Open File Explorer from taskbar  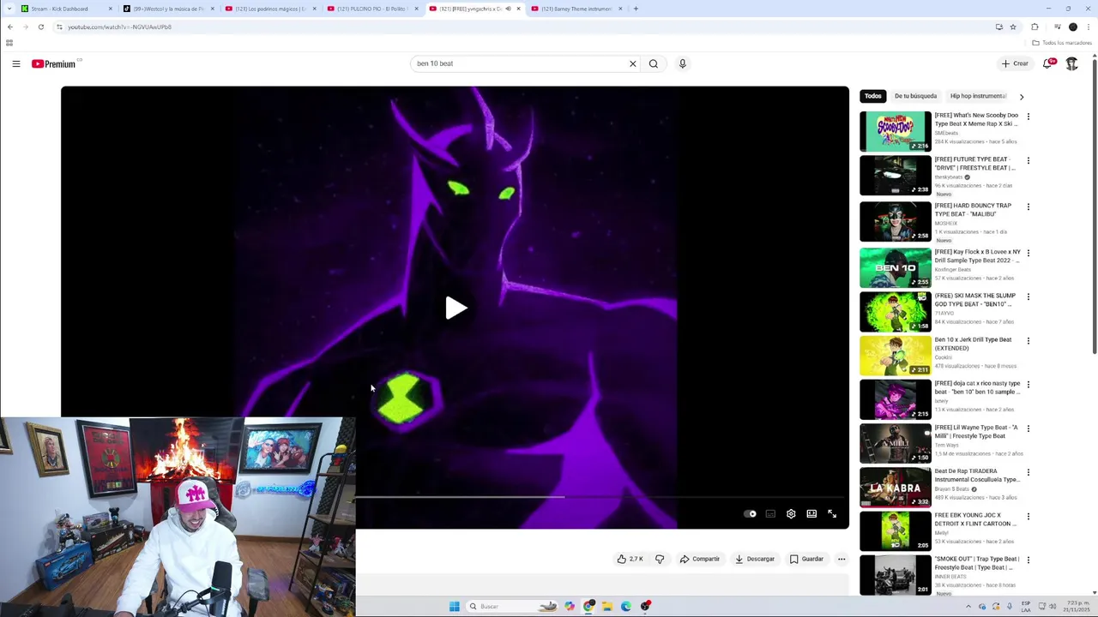click(x=607, y=607)
